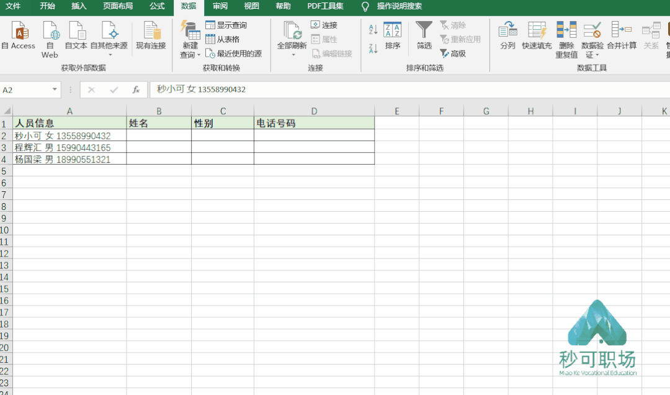Switch to the 公式 ribbon tab
Viewport: 670px width, 395px height.
pos(157,6)
